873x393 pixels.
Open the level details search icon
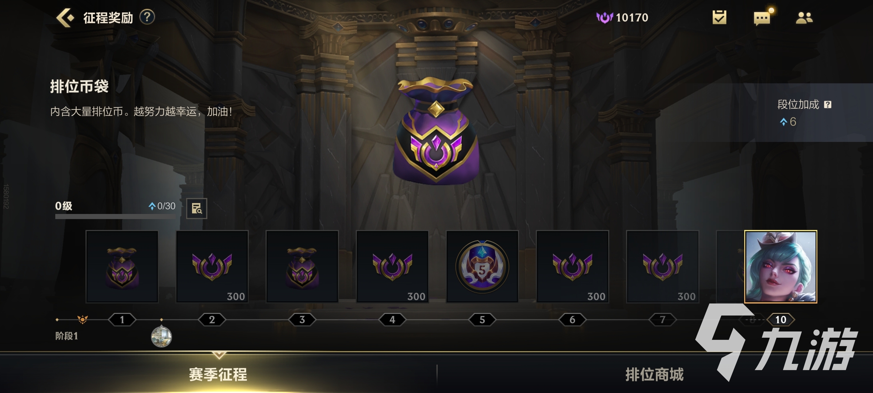(x=197, y=209)
